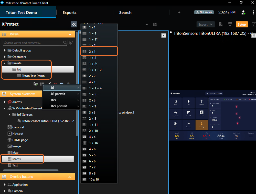Switch to the Search tab
256x194 pixels.
tap(125, 13)
